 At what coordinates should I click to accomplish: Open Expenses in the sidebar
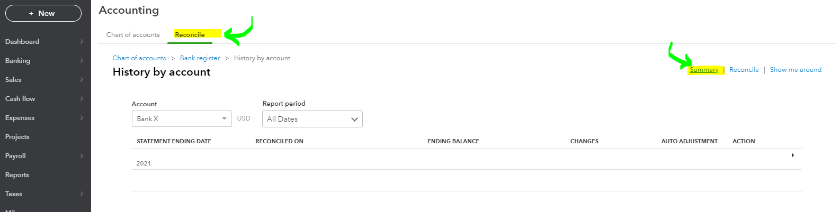point(20,118)
